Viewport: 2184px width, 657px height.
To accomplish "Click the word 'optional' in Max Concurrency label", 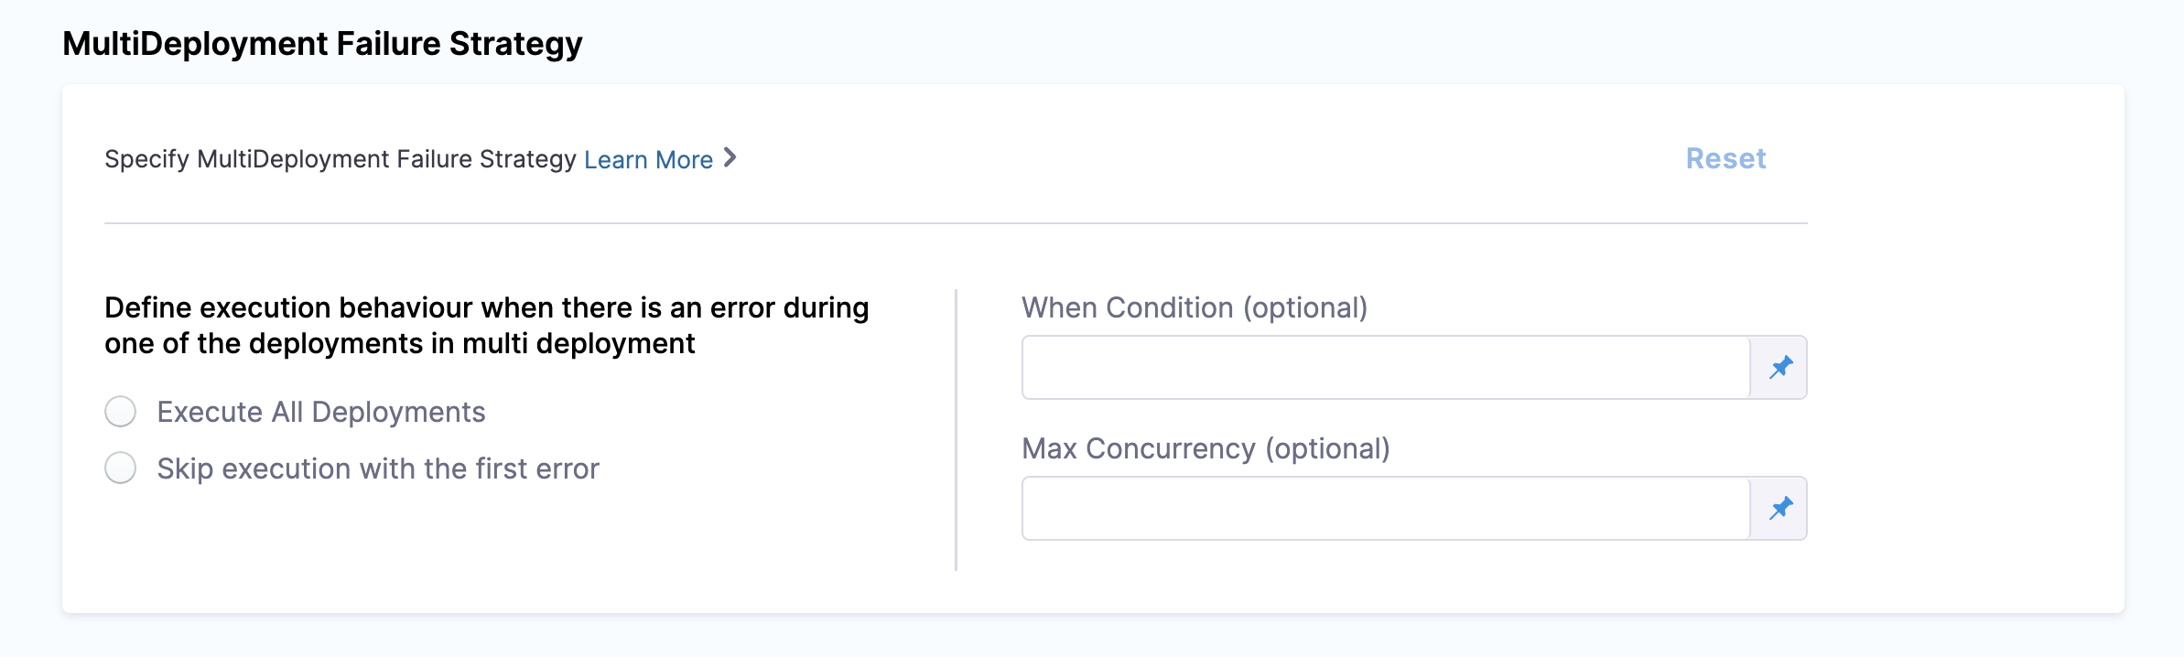I will point(1327,449).
